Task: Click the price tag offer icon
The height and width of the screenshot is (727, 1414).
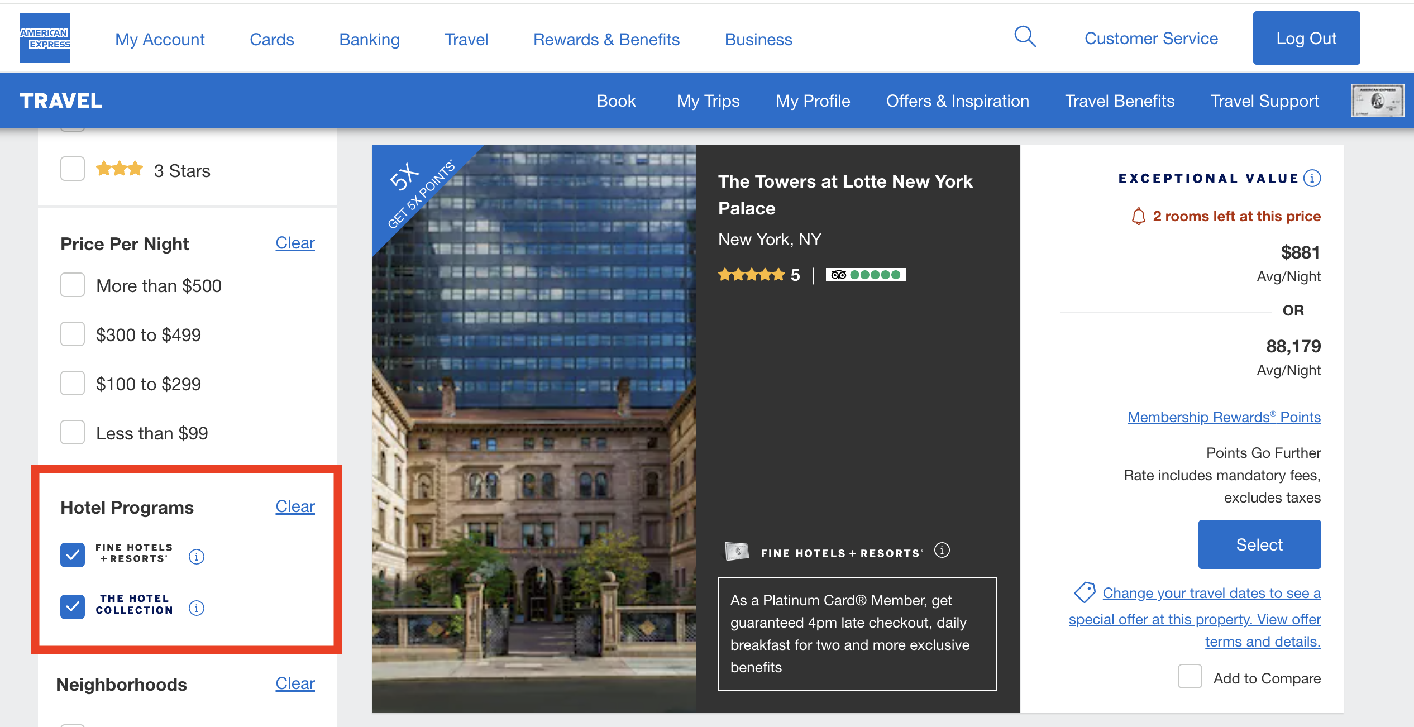Action: [1085, 592]
